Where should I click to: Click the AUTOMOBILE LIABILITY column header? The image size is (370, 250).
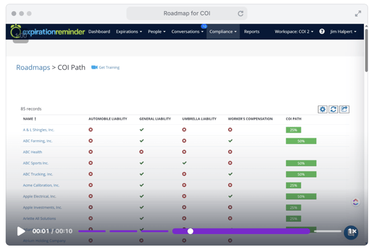point(108,119)
